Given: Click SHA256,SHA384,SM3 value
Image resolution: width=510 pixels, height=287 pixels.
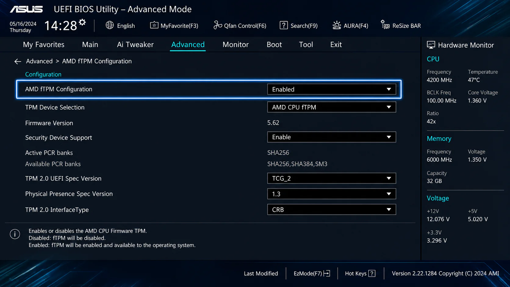Looking at the screenshot, I should [x=297, y=164].
